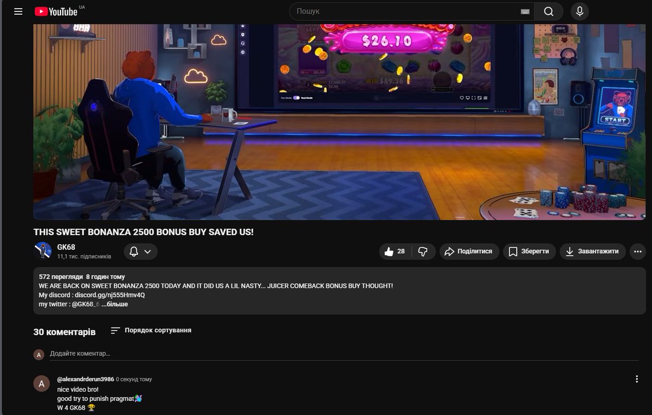Click the Зберегти save button

click(x=529, y=251)
